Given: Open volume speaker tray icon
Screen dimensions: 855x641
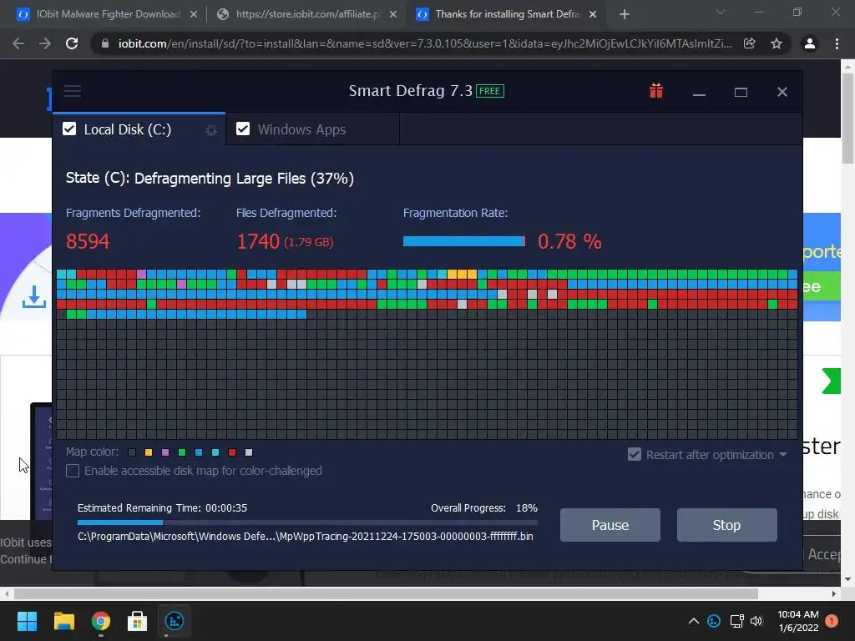Looking at the screenshot, I should pyautogui.click(x=756, y=621).
